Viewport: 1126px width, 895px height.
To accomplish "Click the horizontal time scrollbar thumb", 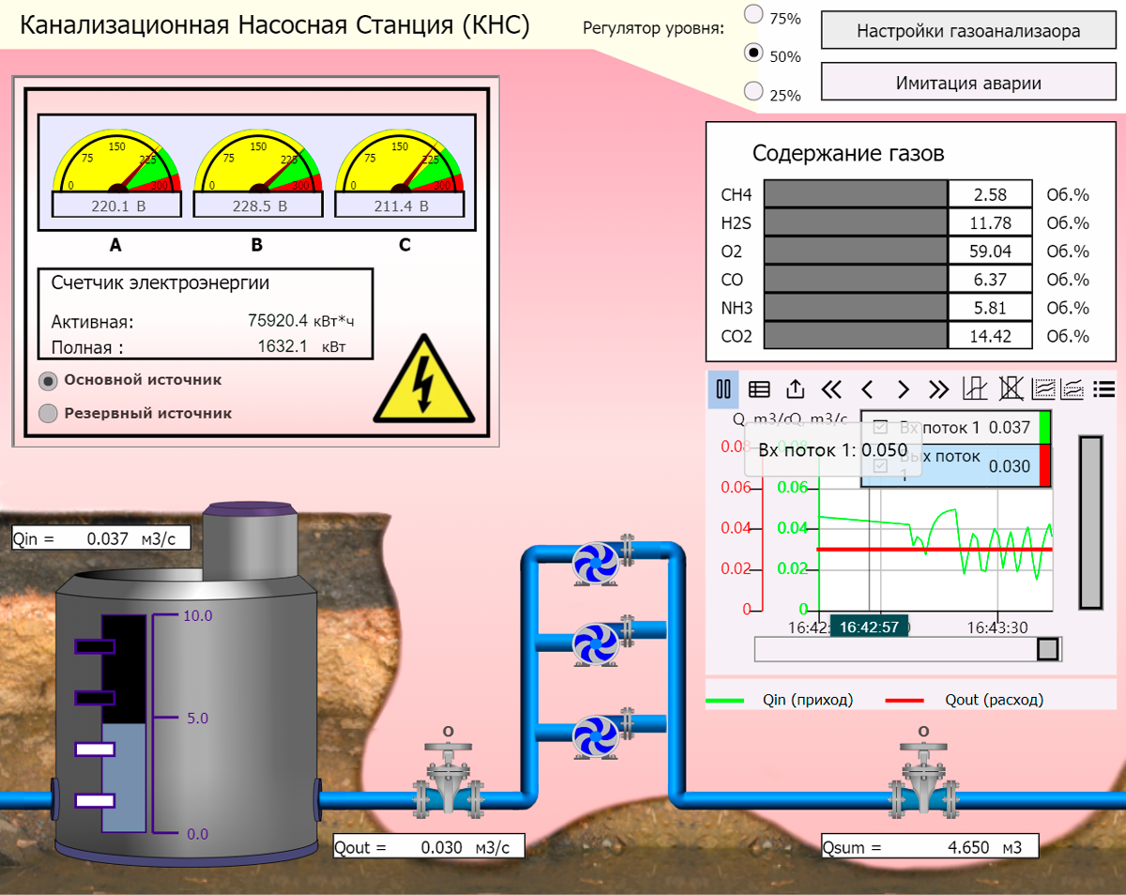I will coord(1048,649).
